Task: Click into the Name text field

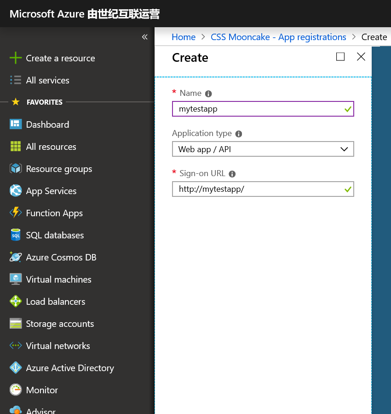Action: tap(258, 109)
